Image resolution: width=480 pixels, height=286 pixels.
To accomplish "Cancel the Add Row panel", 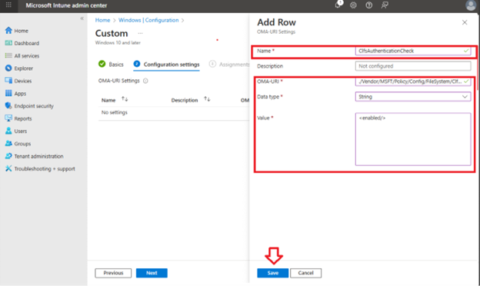I will tap(306, 273).
